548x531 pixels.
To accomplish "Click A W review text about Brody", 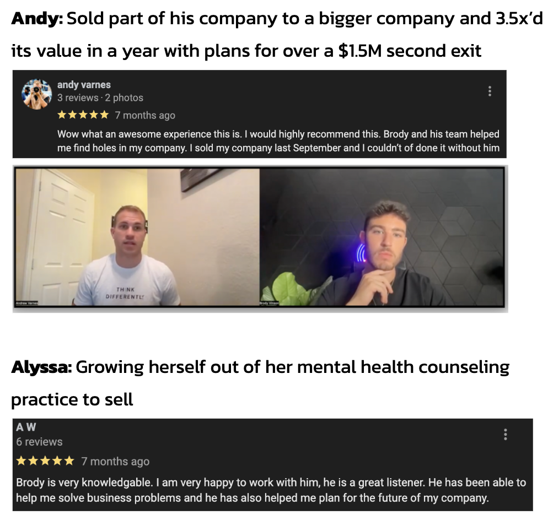I will (271, 490).
